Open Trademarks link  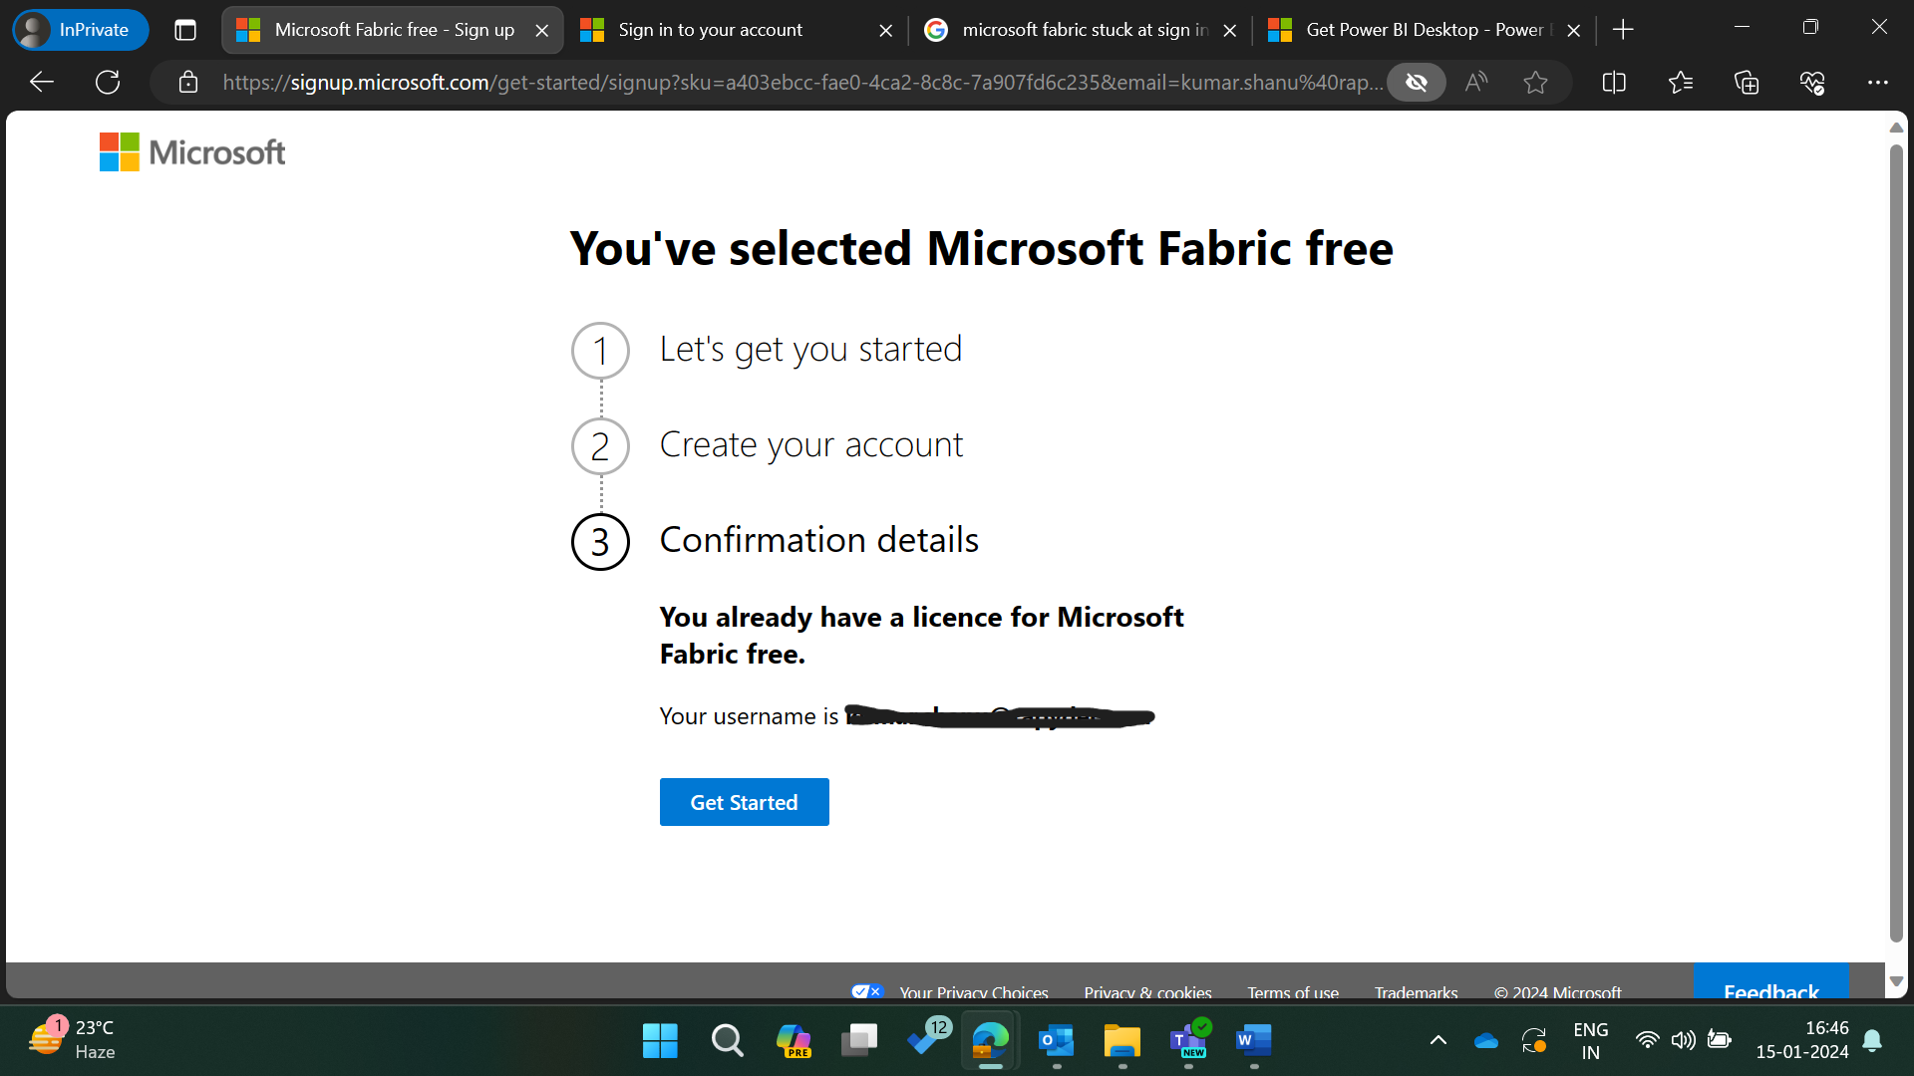click(x=1416, y=992)
